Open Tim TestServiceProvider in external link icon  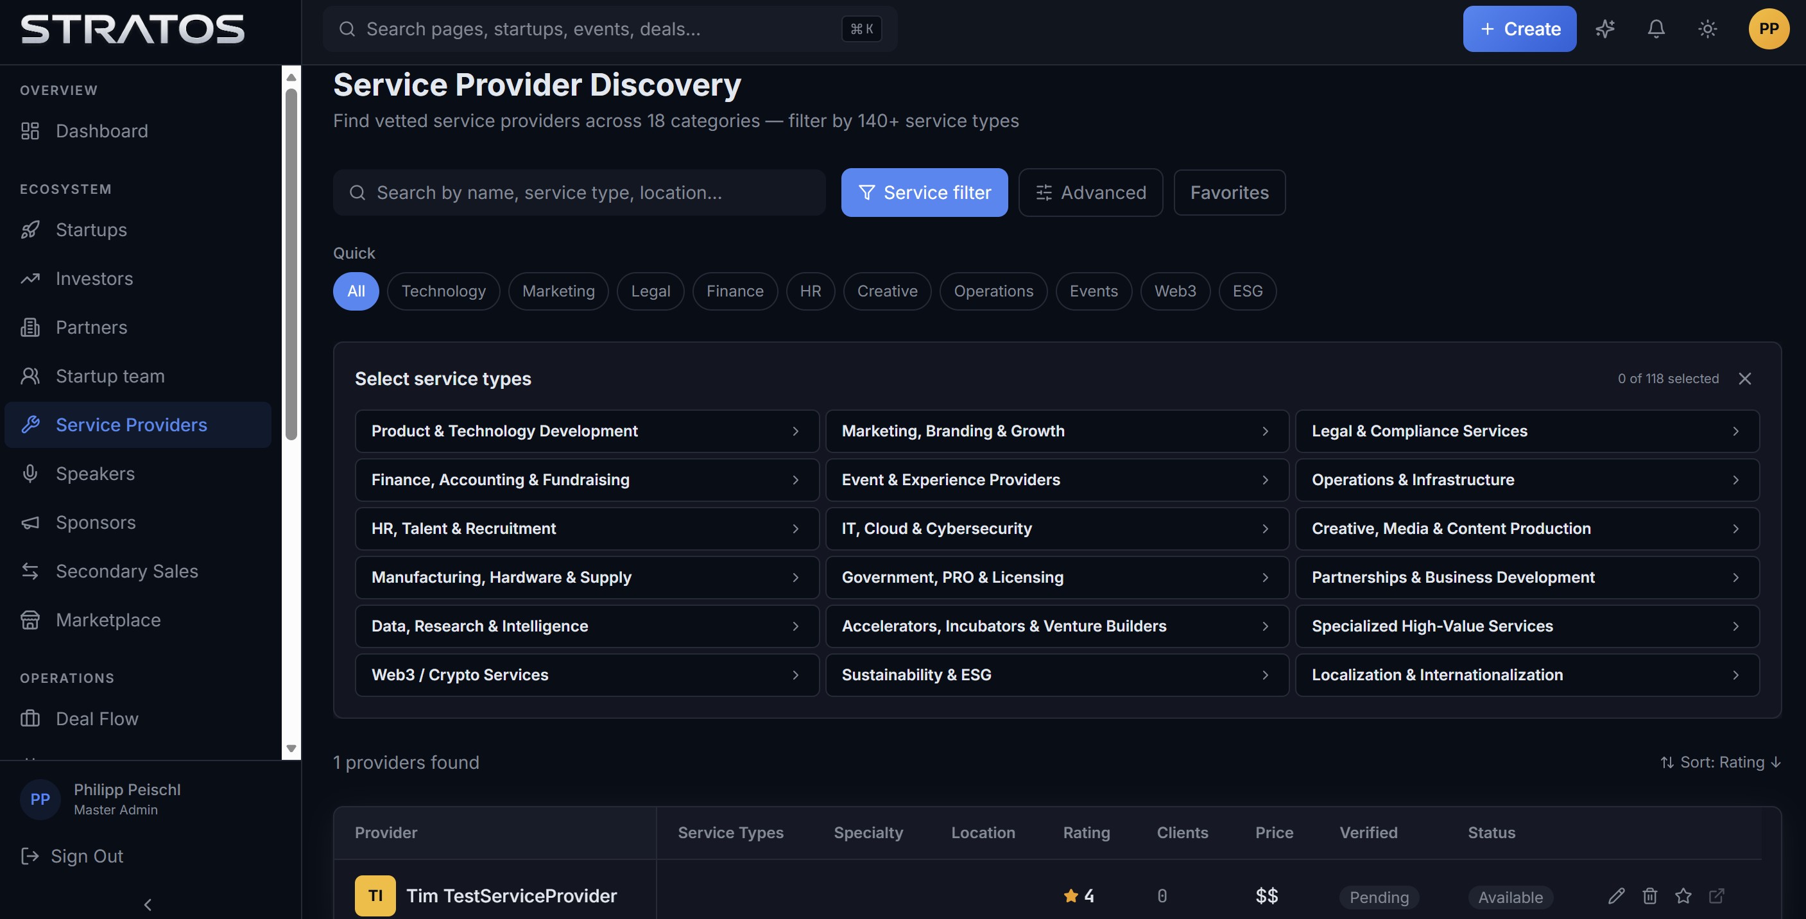[1716, 895]
